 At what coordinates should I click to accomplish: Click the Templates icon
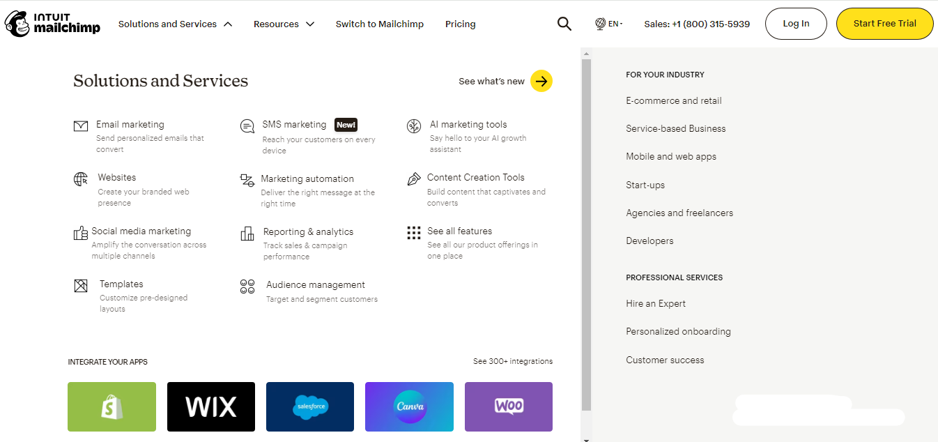pos(81,286)
